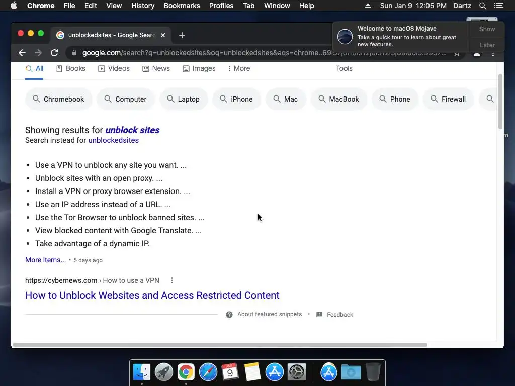Select the All search tab
The image size is (515, 386).
(x=34, y=68)
